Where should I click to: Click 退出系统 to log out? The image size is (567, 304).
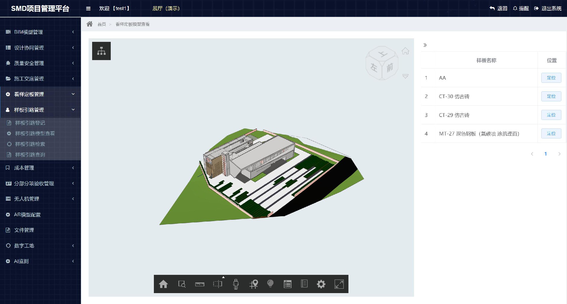[548, 9]
